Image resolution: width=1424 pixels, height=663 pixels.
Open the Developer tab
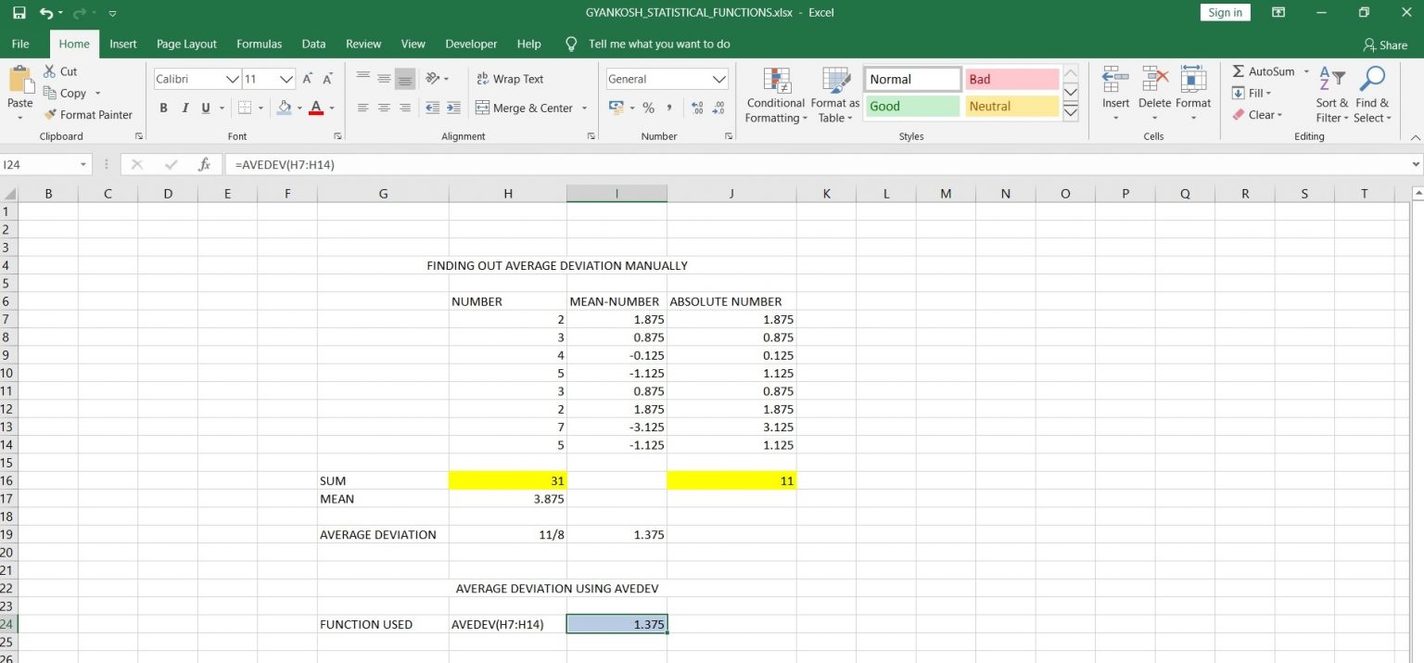pos(471,44)
